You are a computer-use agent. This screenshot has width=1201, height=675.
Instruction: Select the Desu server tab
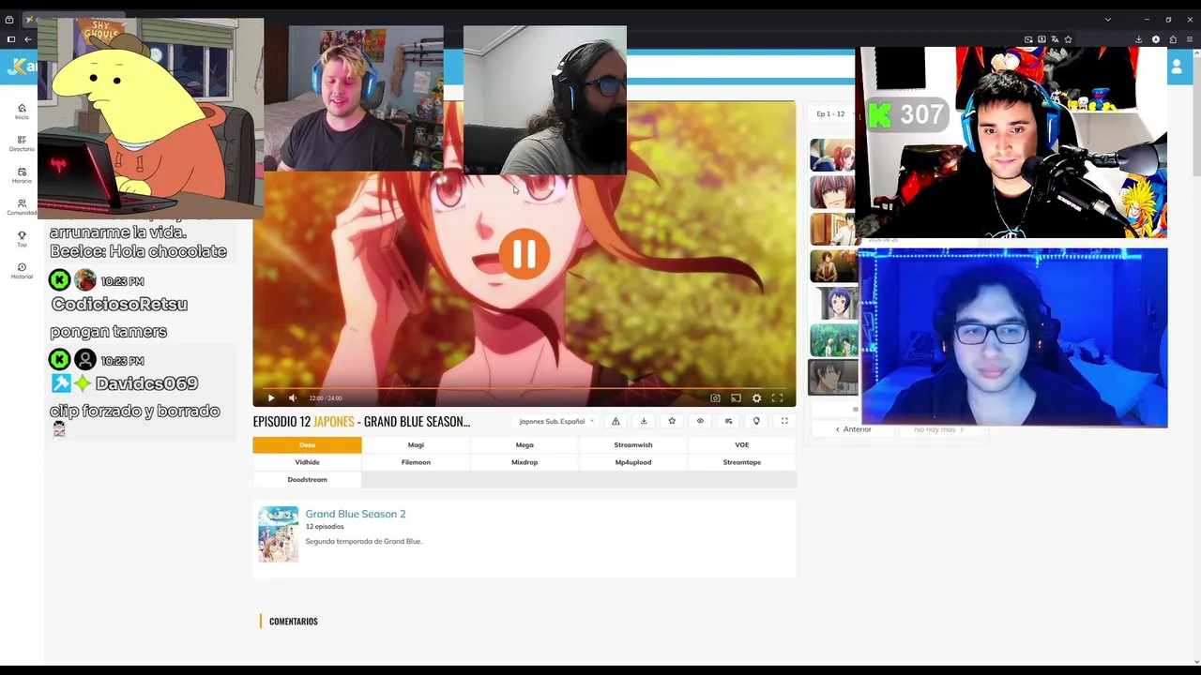pyautogui.click(x=307, y=444)
